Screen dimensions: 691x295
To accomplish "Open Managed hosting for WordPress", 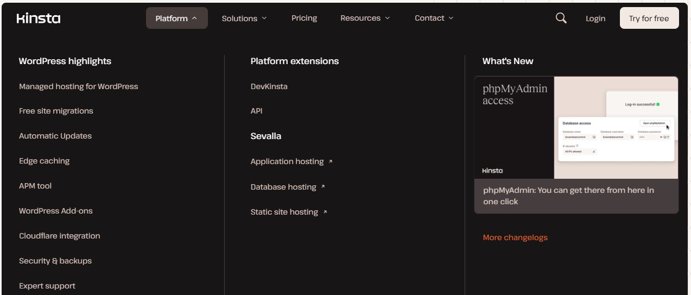I will click(79, 86).
